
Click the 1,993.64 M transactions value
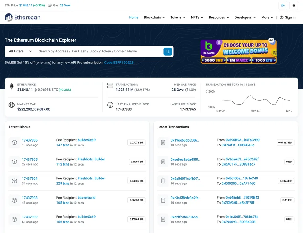(x=125, y=90)
